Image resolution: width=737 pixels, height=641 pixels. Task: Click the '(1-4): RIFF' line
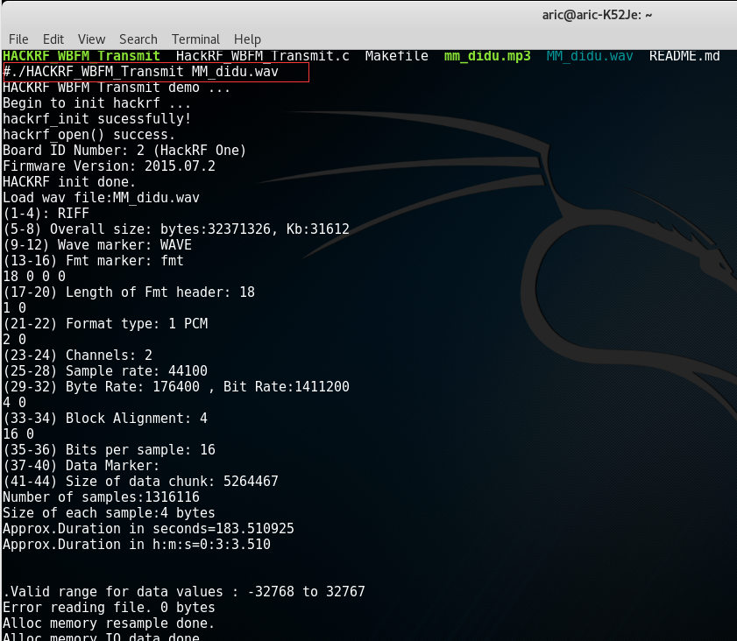46,213
